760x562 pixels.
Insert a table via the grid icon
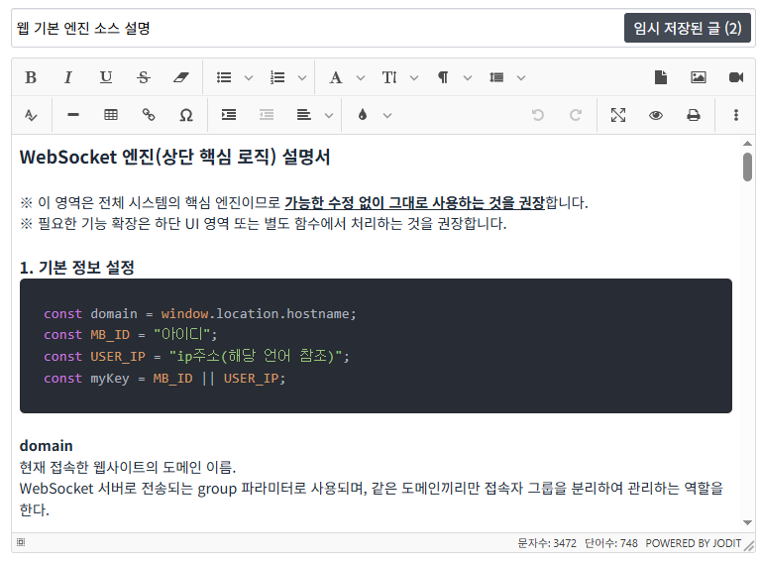click(x=111, y=115)
